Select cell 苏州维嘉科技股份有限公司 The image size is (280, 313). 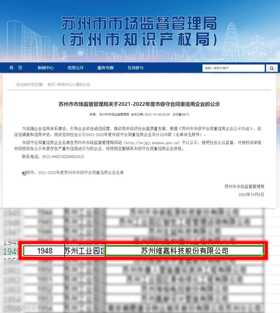pyautogui.click(x=185, y=251)
